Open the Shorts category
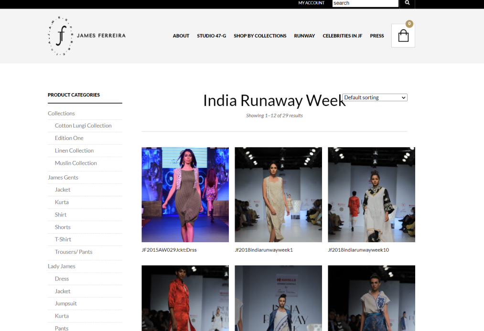 (63, 227)
